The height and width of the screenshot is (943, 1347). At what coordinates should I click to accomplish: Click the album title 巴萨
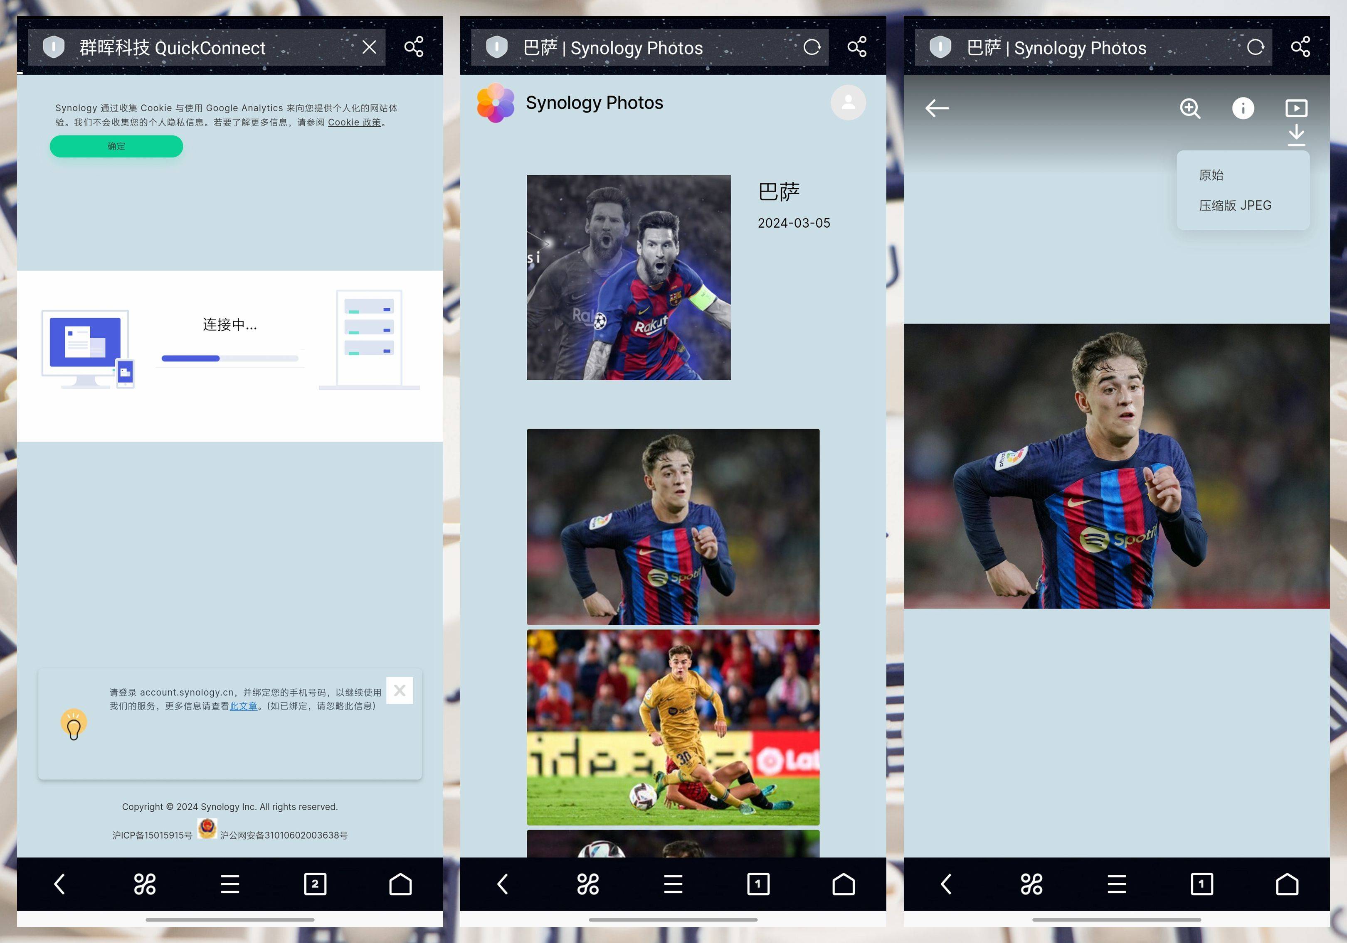point(779,192)
